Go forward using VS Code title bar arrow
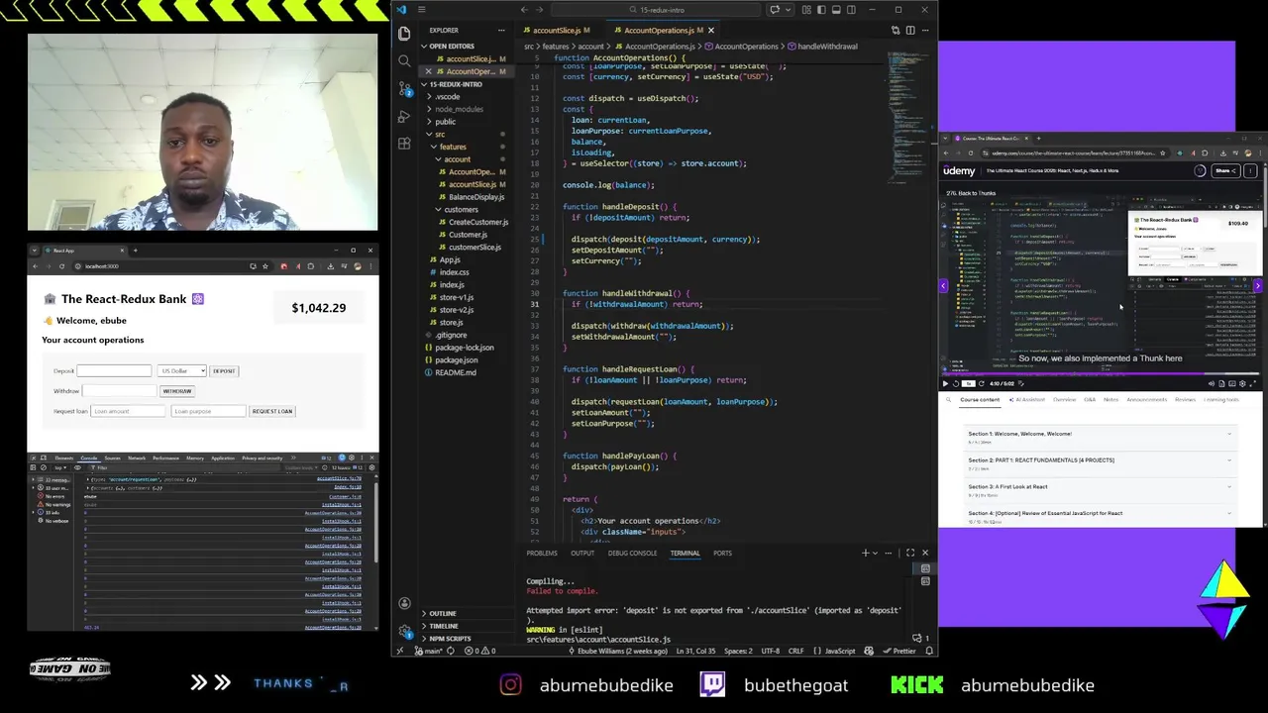This screenshot has width=1268, height=713. [x=541, y=10]
